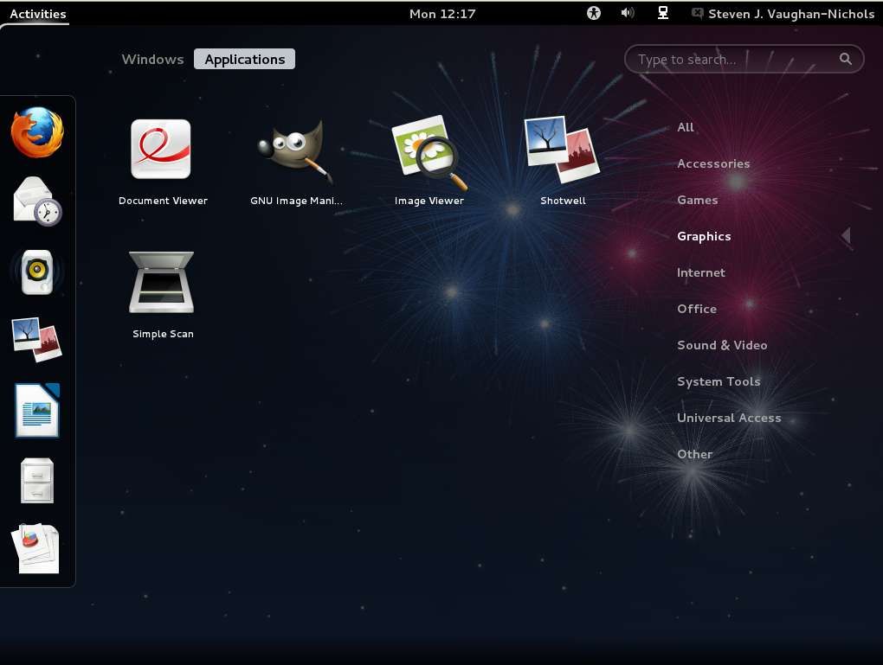
Task: Open the Rhythmbox music player from the dock
Action: click(x=36, y=271)
